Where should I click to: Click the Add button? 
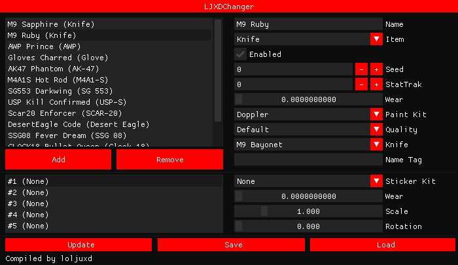click(x=58, y=160)
